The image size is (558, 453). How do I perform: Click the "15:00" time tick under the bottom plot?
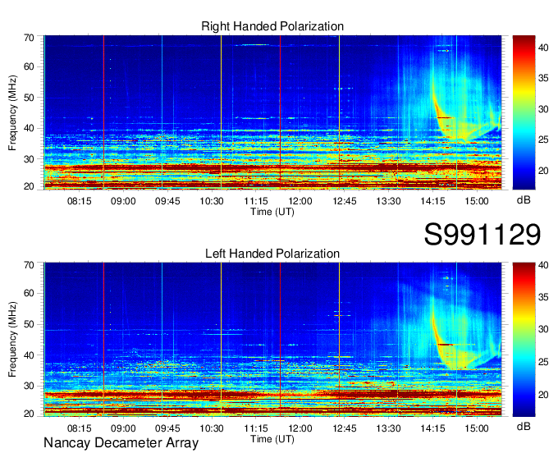477,428
